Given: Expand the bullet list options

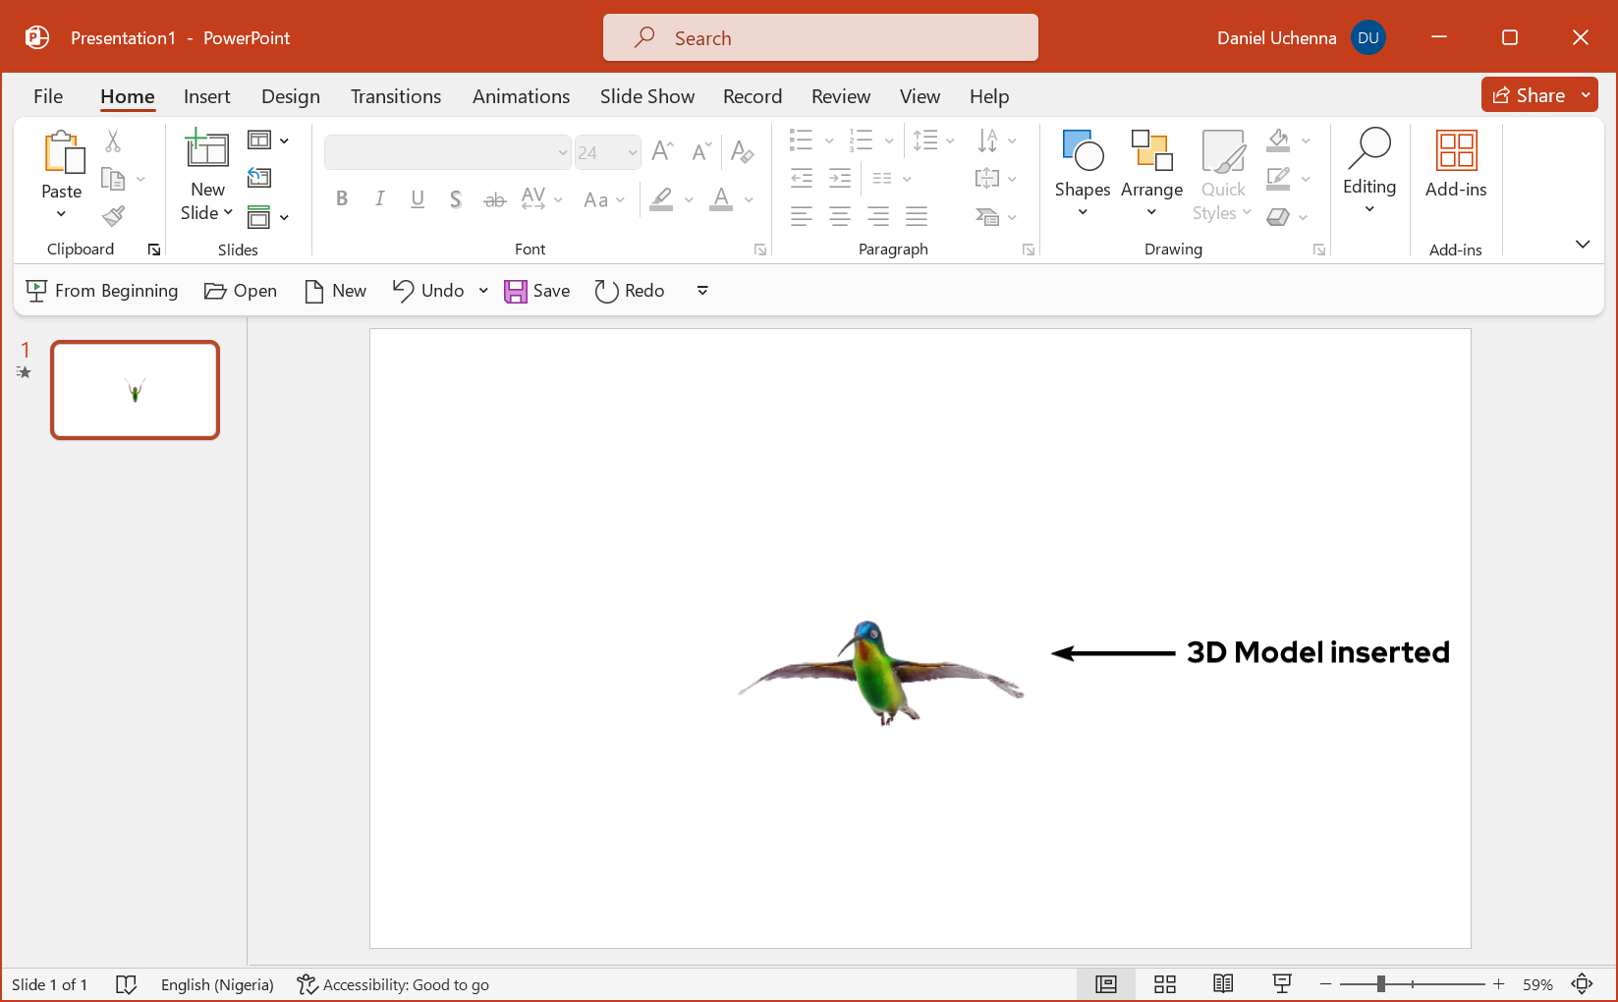Looking at the screenshot, I should coord(828,139).
